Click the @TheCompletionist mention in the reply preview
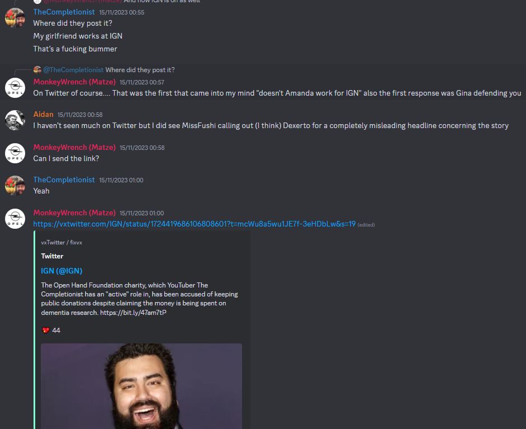Viewport: 526px width, 429px height. pos(73,70)
